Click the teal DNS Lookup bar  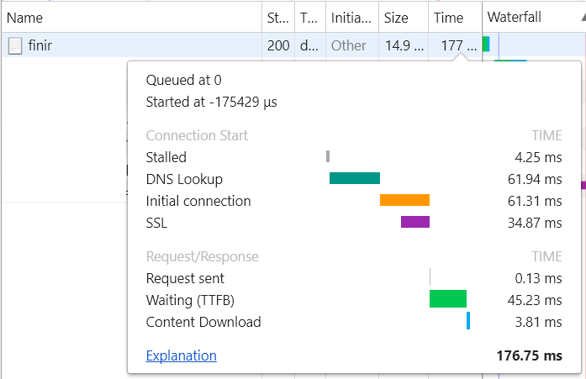point(354,178)
